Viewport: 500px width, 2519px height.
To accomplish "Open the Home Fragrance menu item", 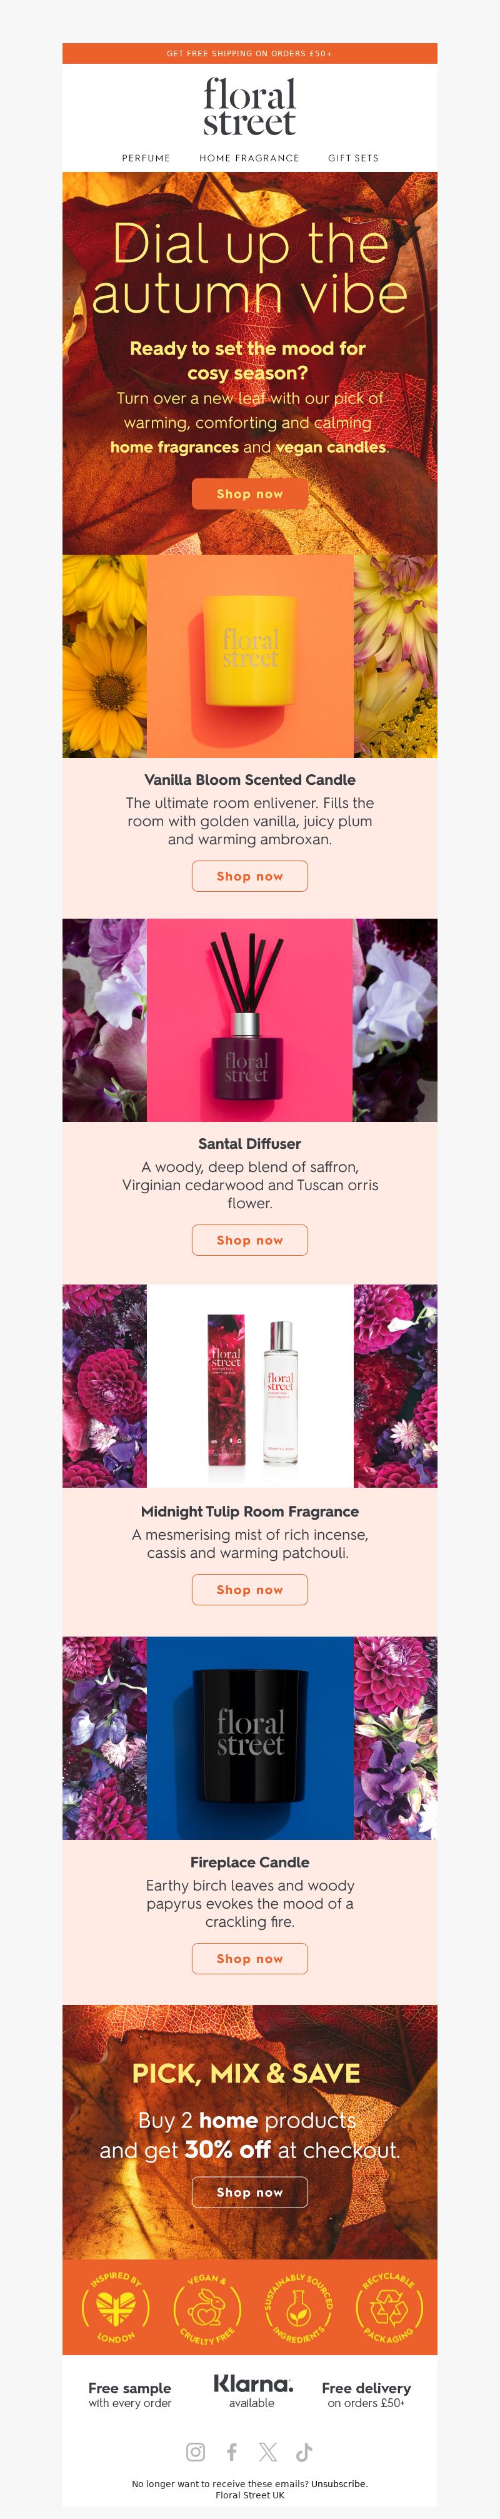I will (x=249, y=158).
